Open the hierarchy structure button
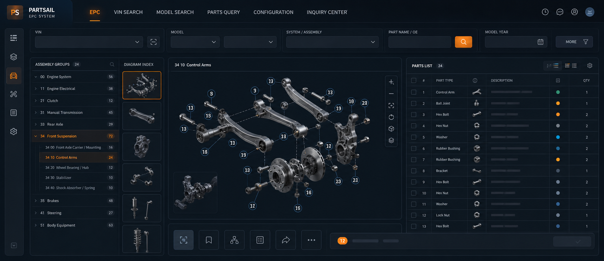 234,240
